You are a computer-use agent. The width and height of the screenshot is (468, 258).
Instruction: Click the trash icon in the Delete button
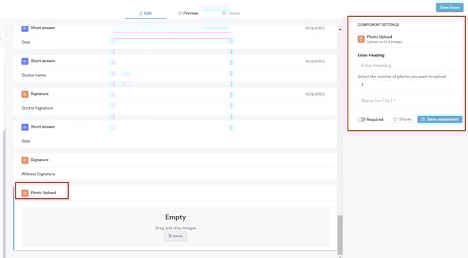pos(395,119)
